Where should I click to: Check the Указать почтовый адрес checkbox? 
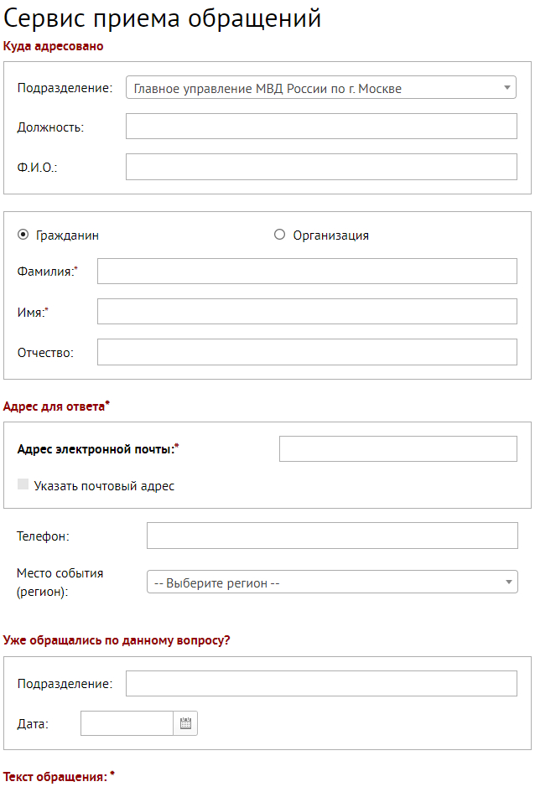[23, 485]
